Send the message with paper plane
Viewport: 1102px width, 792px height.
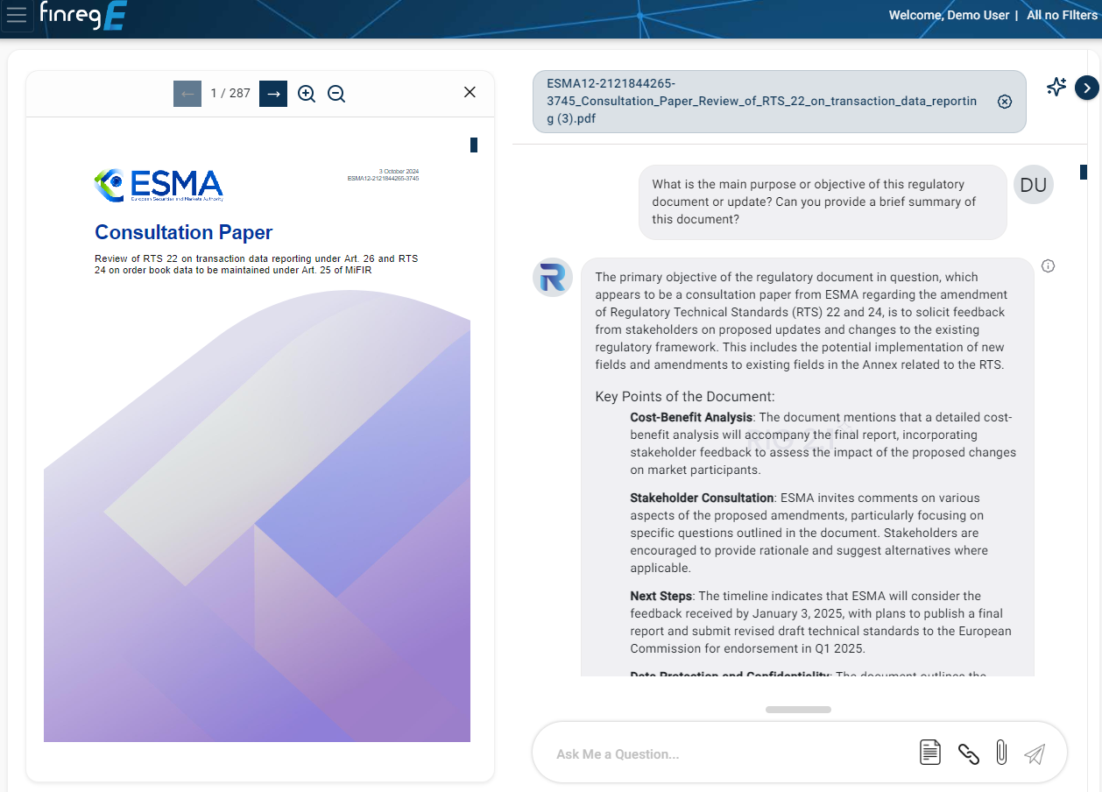click(x=1035, y=753)
